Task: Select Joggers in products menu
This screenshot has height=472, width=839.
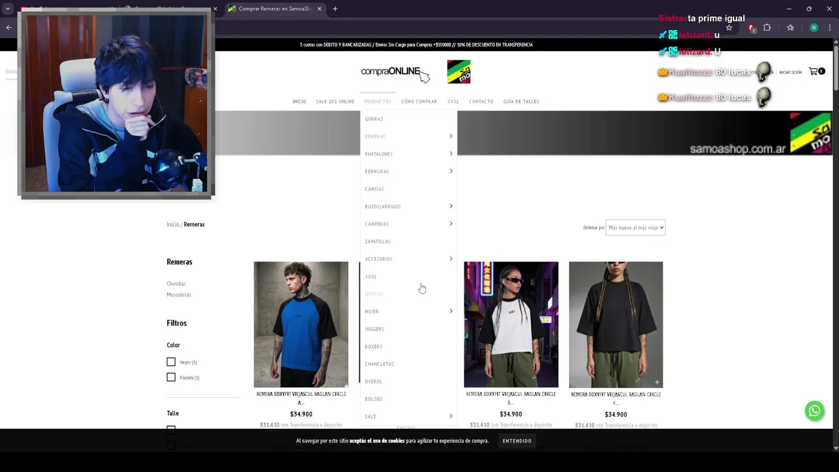Action: click(x=374, y=329)
